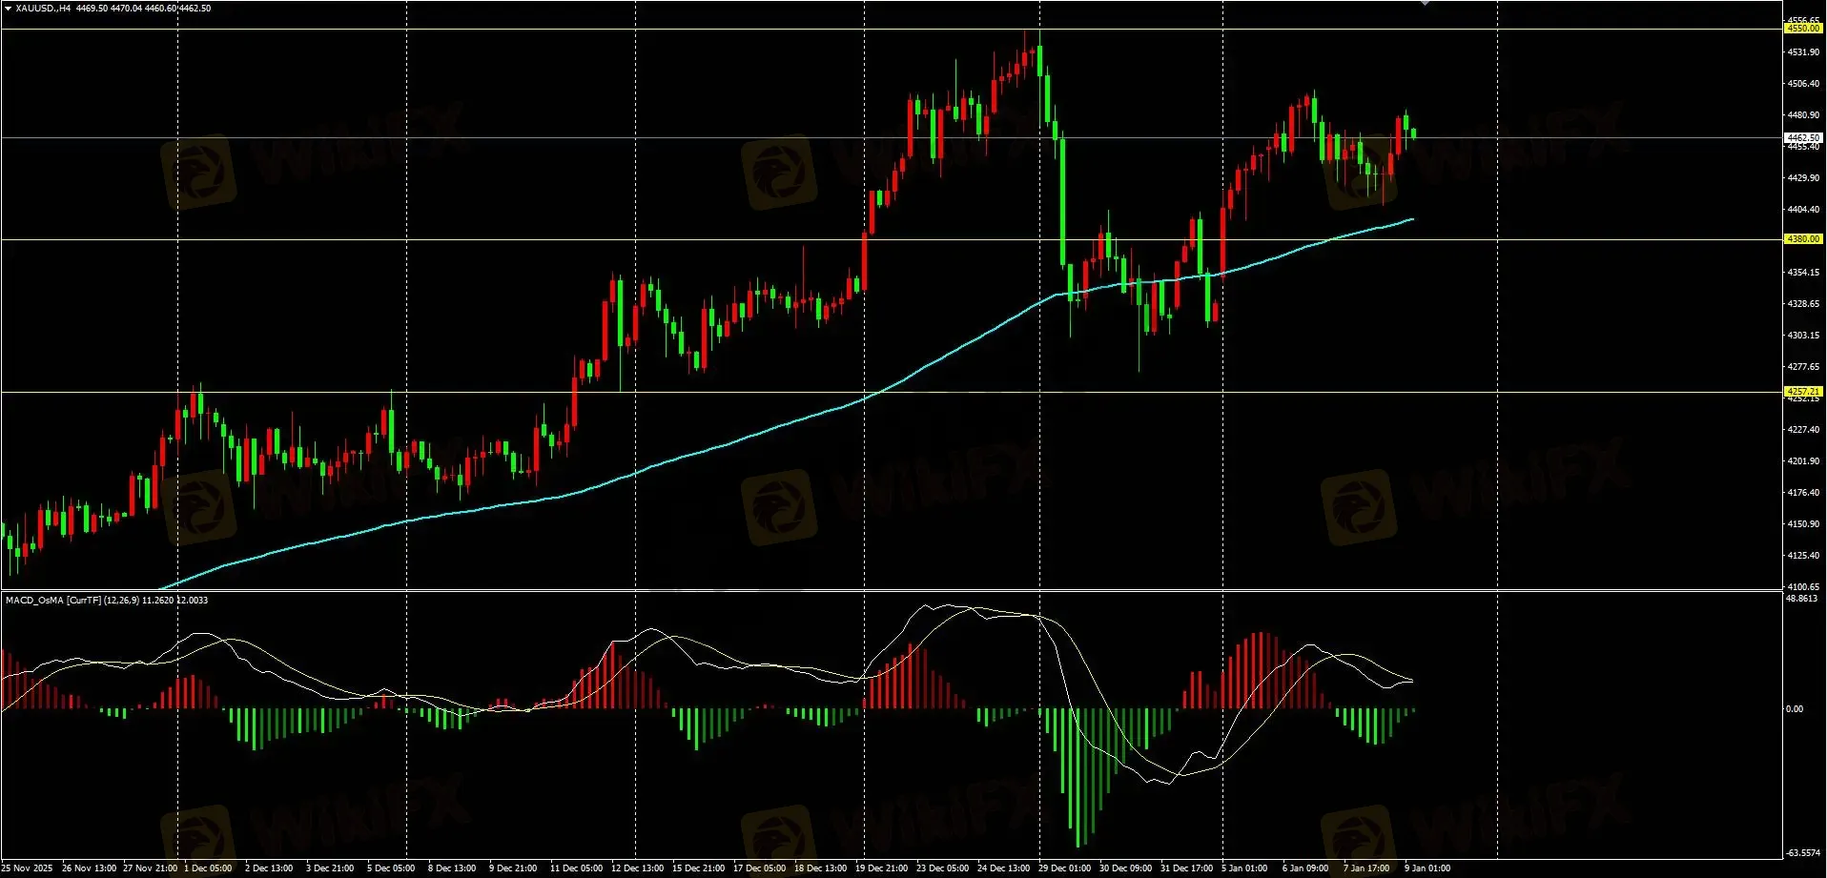The image size is (1827, 878).
Task: Click the chart shift triangle on the top edge
Action: [1425, 3]
